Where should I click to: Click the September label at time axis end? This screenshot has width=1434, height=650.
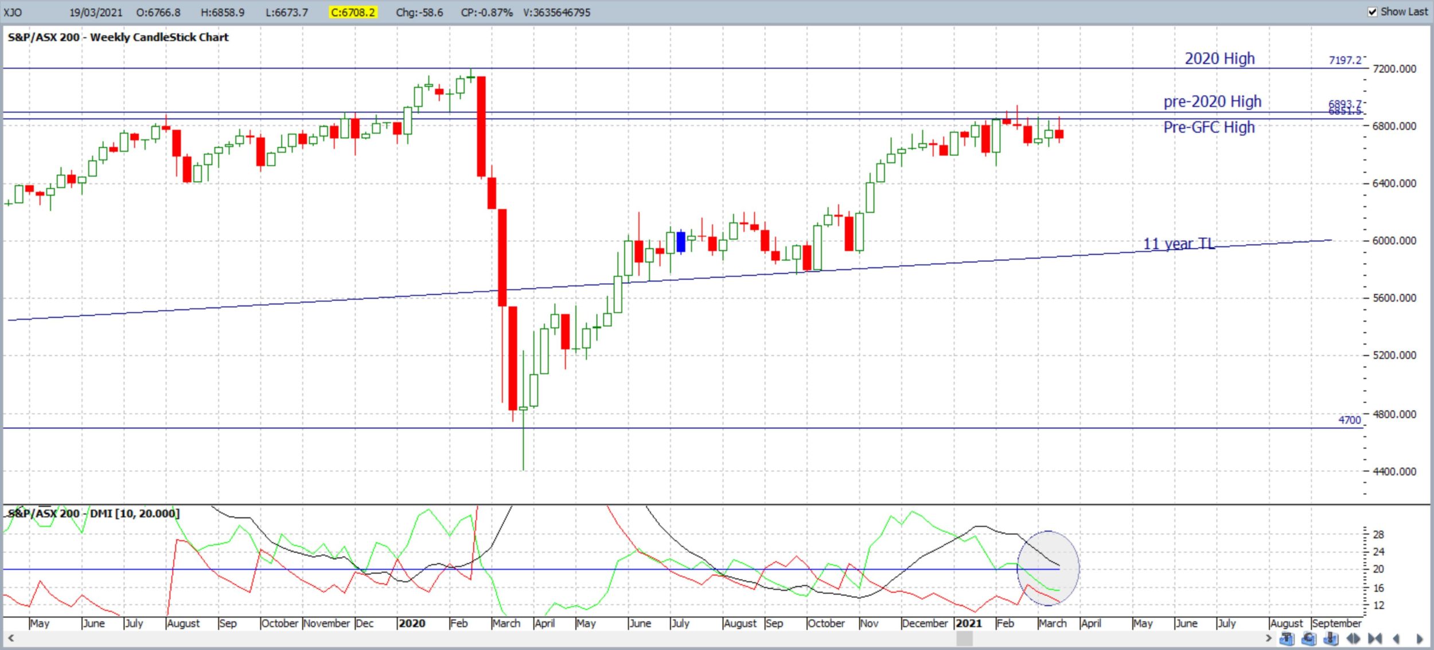click(1336, 623)
